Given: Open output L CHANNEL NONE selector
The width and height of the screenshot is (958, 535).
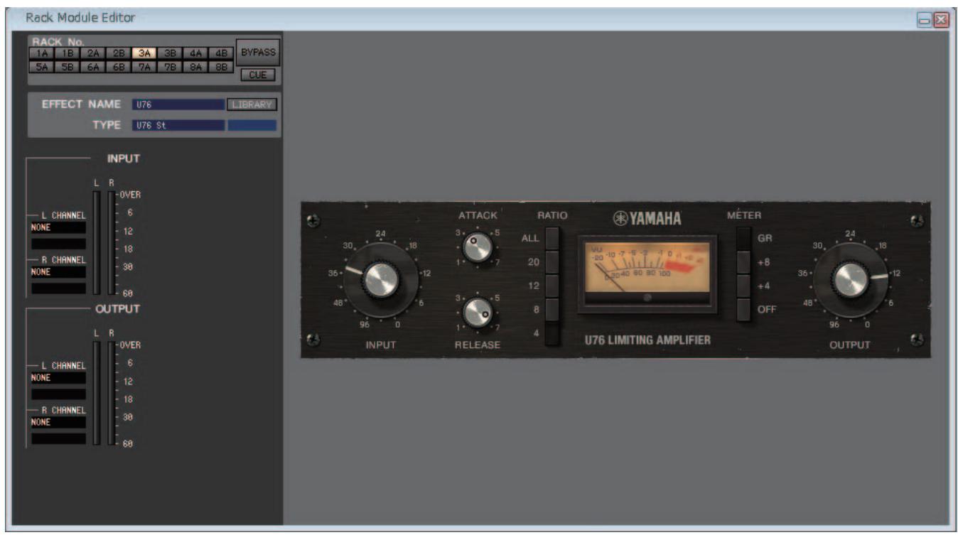Looking at the screenshot, I should tap(58, 378).
